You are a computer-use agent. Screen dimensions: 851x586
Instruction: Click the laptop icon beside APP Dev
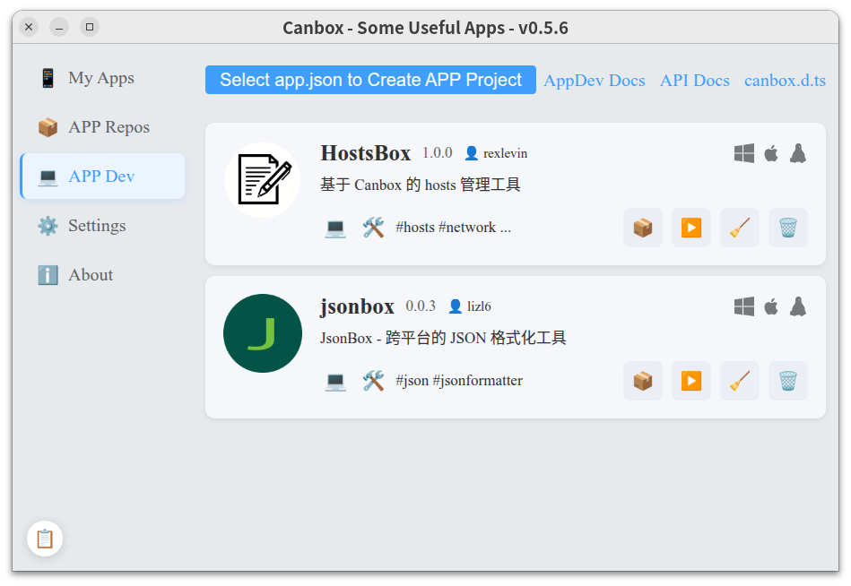(48, 177)
